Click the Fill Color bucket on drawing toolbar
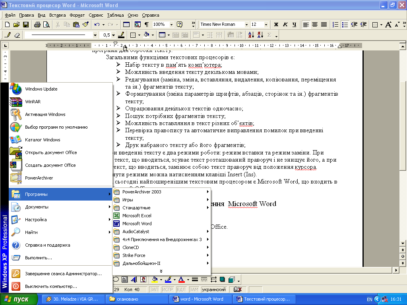This screenshot has height=305, width=407. tap(155, 279)
